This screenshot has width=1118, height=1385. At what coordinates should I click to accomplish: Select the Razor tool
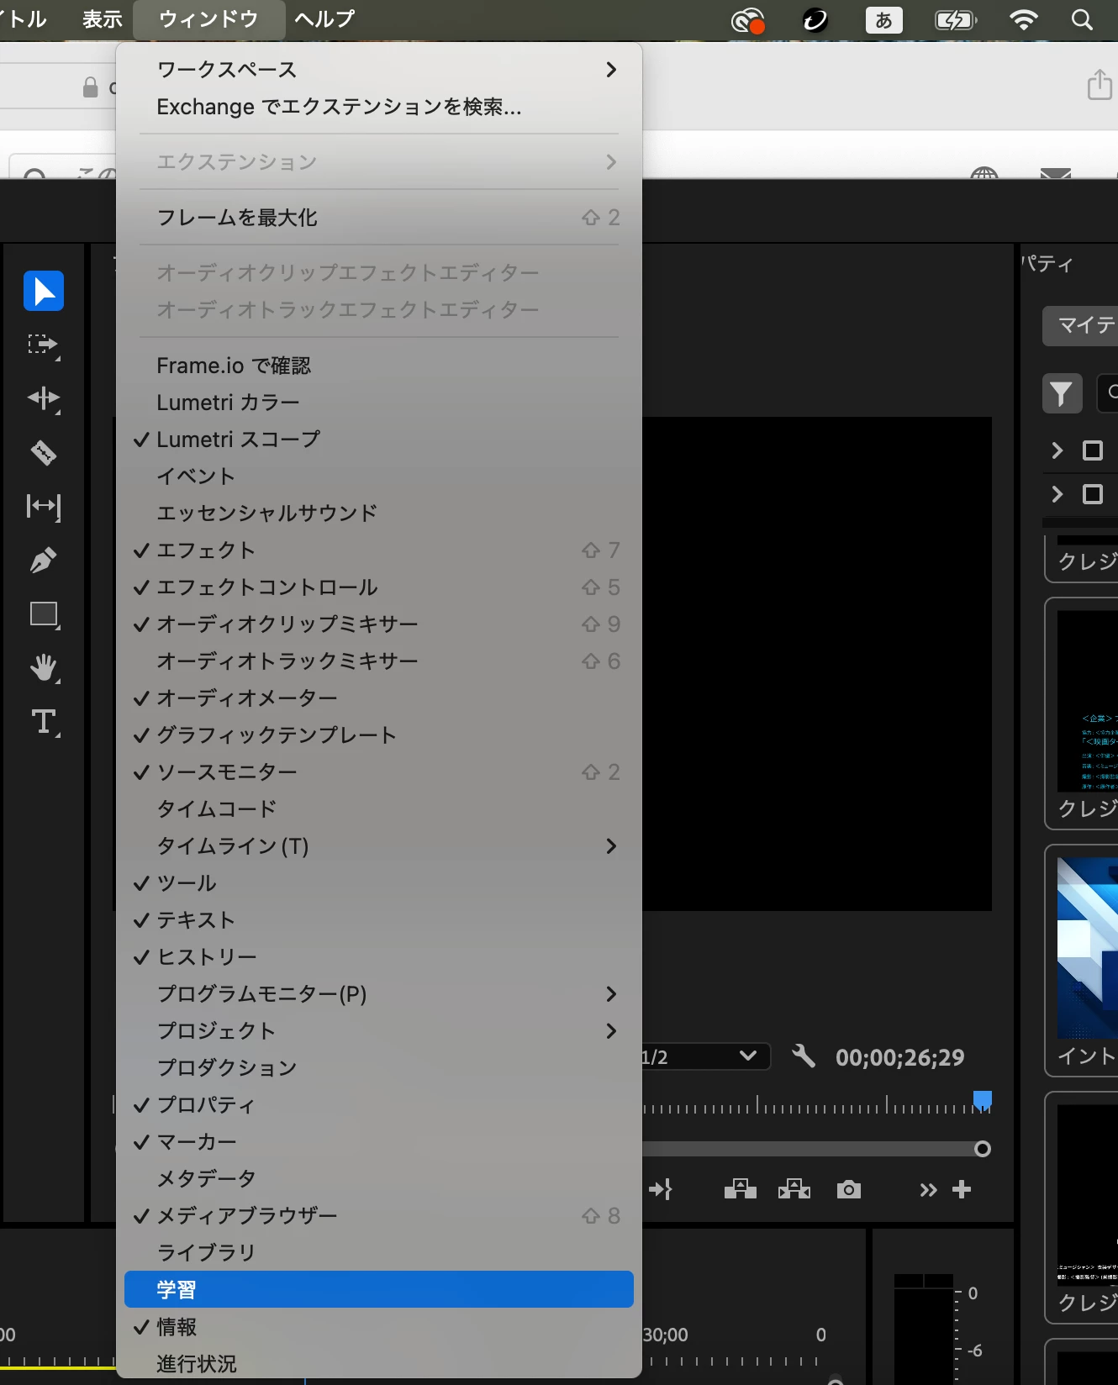coord(44,453)
